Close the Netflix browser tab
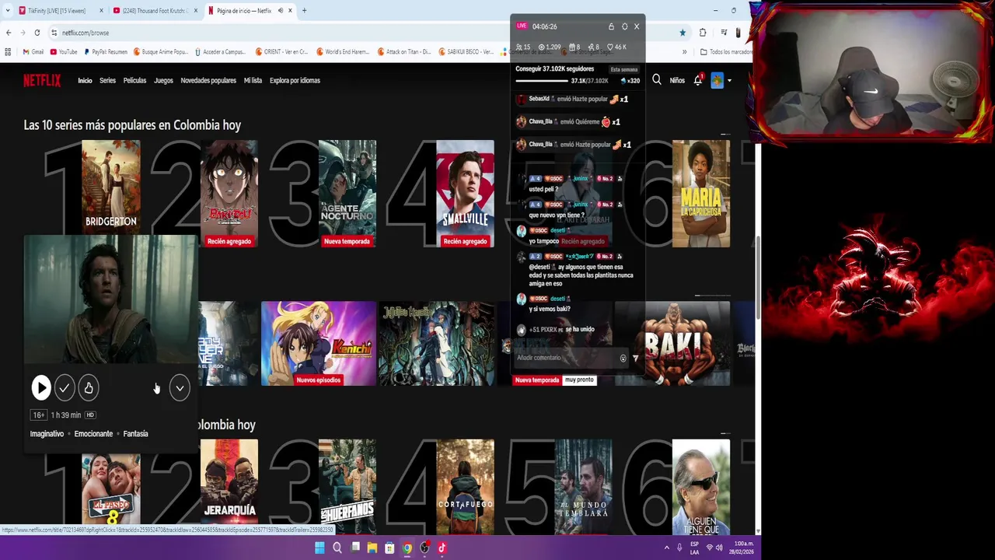Viewport: 995px width, 560px height. (290, 11)
